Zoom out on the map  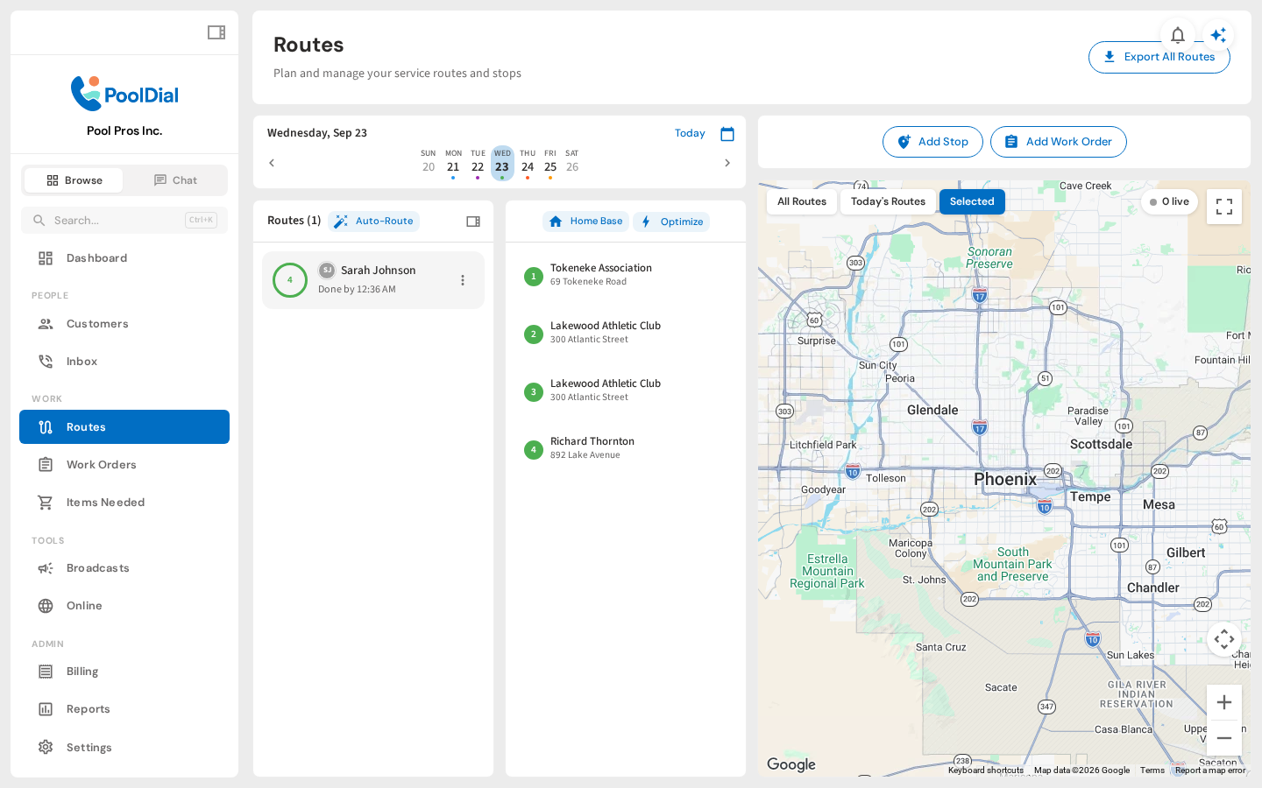click(1224, 738)
